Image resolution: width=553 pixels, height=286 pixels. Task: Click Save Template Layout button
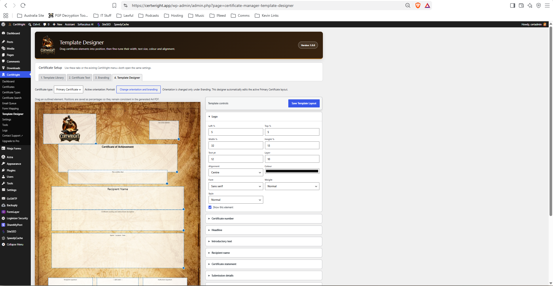304,103
